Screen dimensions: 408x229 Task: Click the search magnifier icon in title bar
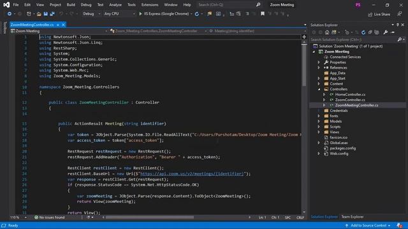point(258,4)
